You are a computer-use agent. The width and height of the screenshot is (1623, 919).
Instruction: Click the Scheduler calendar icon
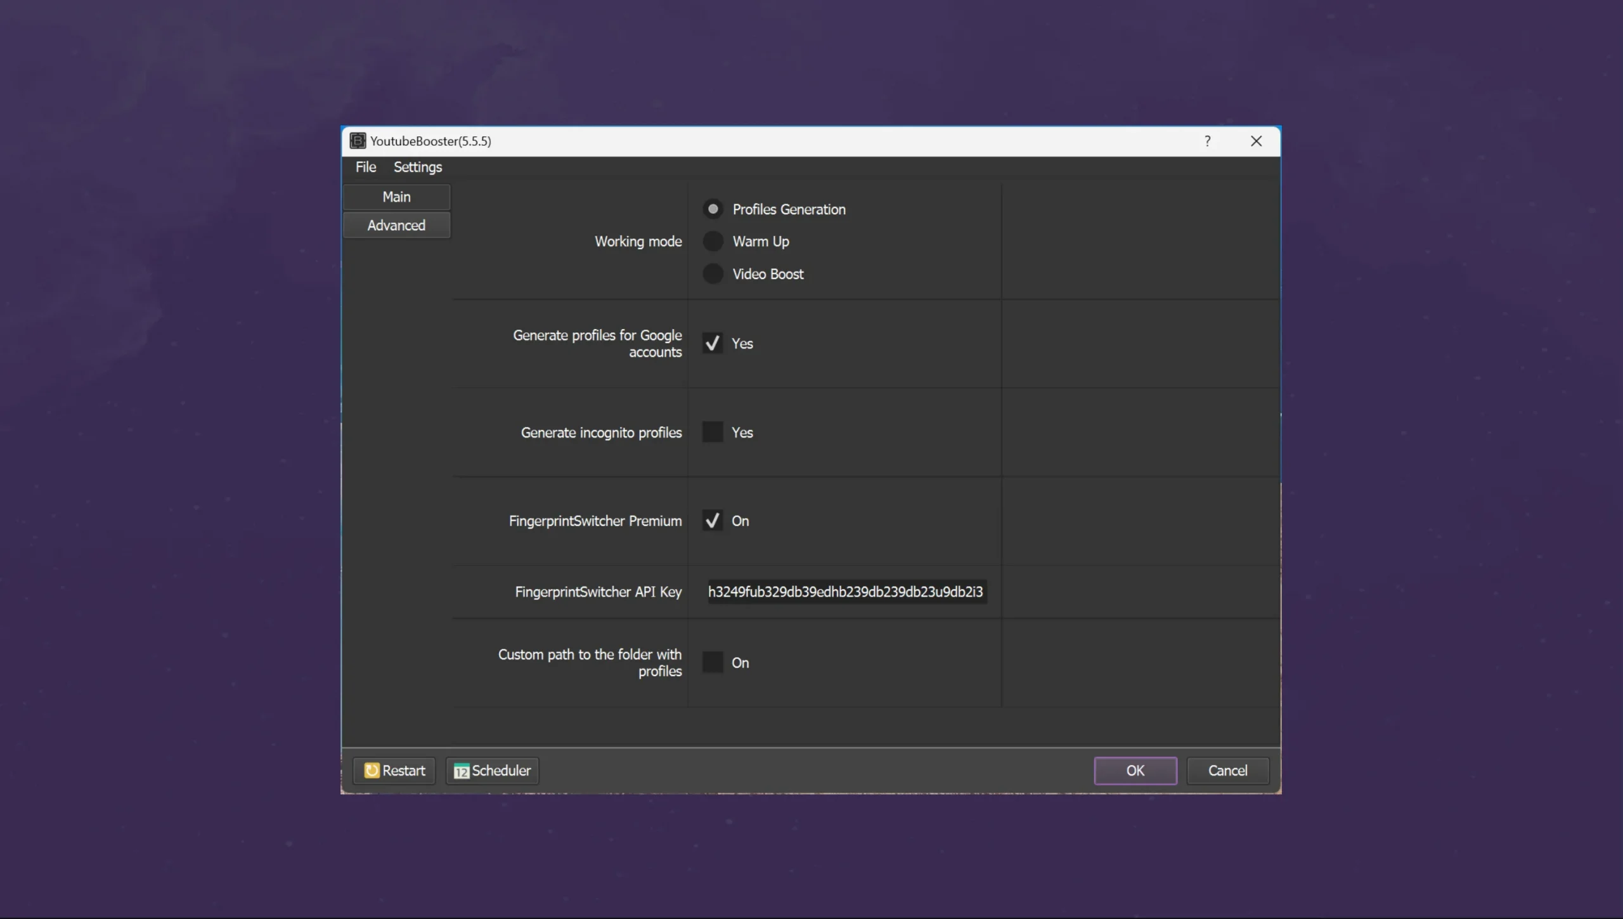[462, 771]
